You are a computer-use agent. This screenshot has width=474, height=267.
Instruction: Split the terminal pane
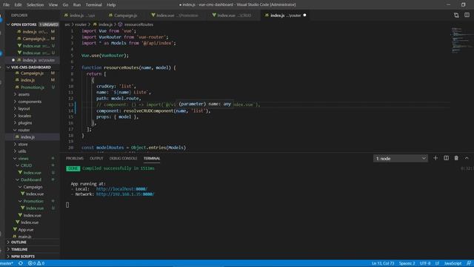coord(446,158)
